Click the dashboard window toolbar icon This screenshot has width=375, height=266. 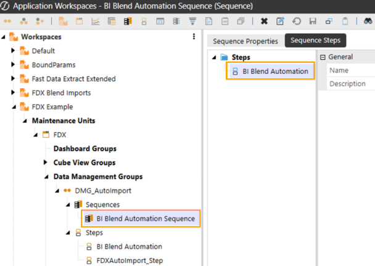[160, 22]
